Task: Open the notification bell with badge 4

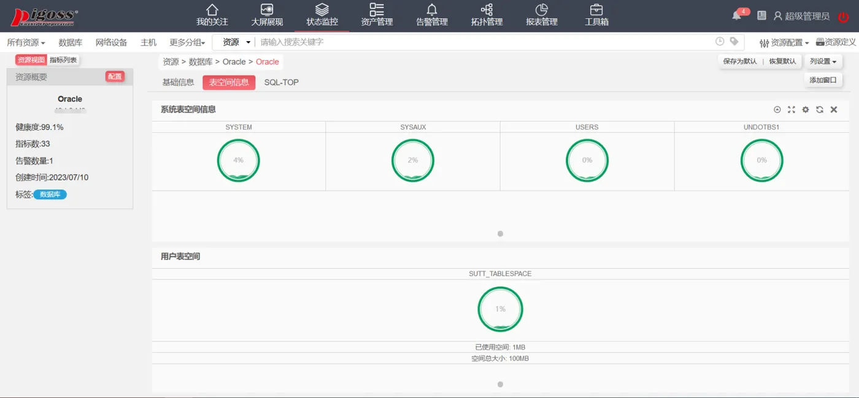Action: click(738, 15)
